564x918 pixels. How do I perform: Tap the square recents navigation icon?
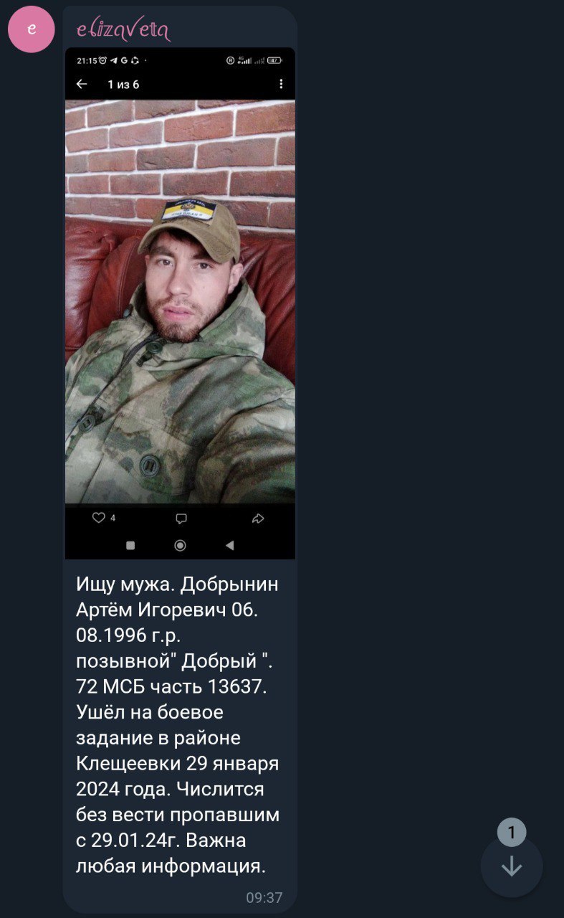(130, 545)
